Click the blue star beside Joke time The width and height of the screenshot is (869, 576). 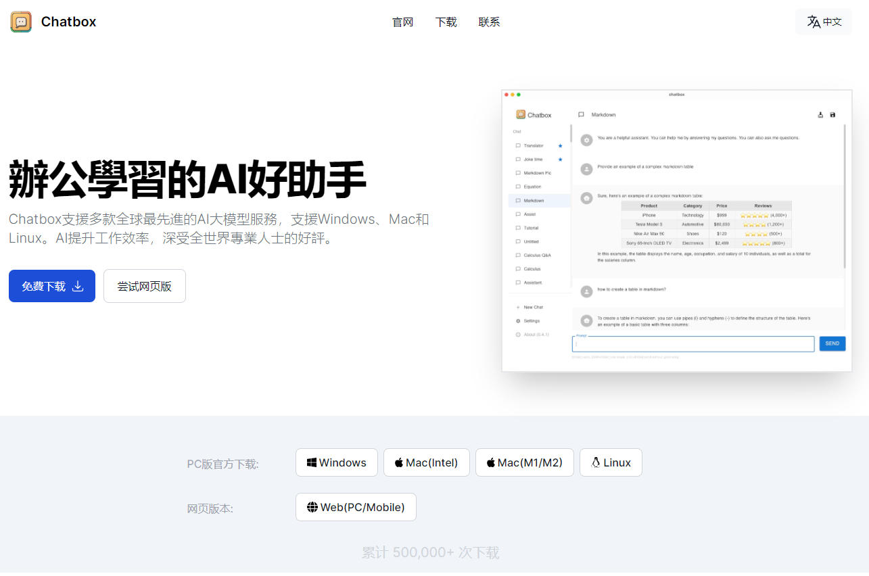(x=560, y=160)
